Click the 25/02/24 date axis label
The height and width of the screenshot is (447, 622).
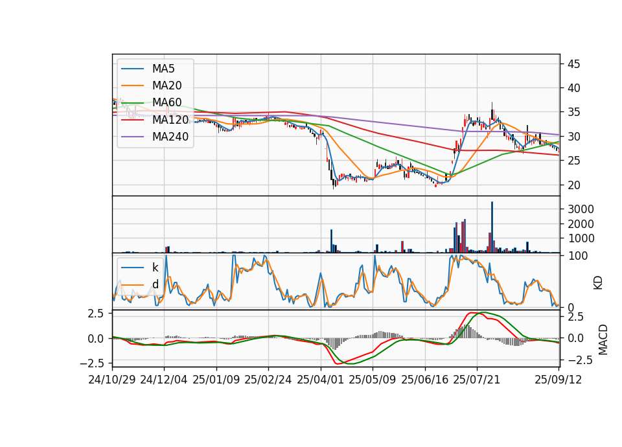pyautogui.click(x=268, y=380)
